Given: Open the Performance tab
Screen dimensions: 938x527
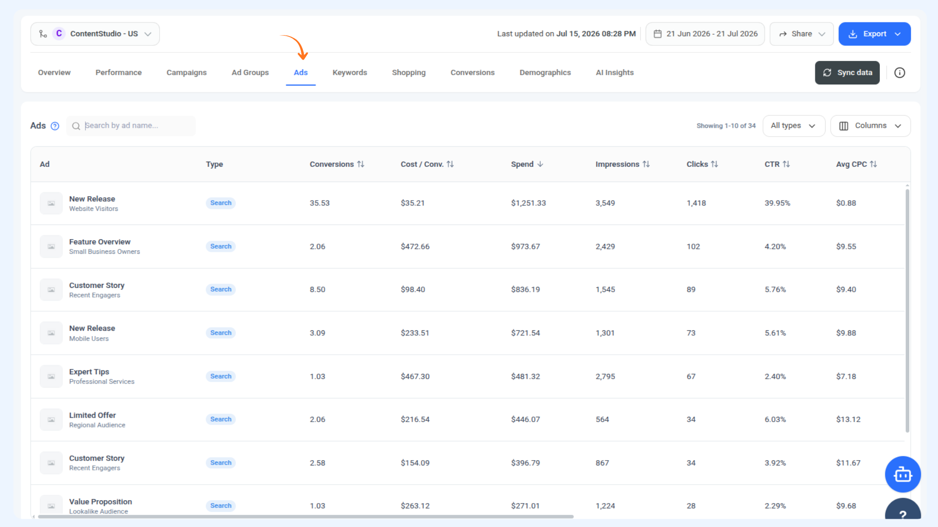Looking at the screenshot, I should click(119, 73).
